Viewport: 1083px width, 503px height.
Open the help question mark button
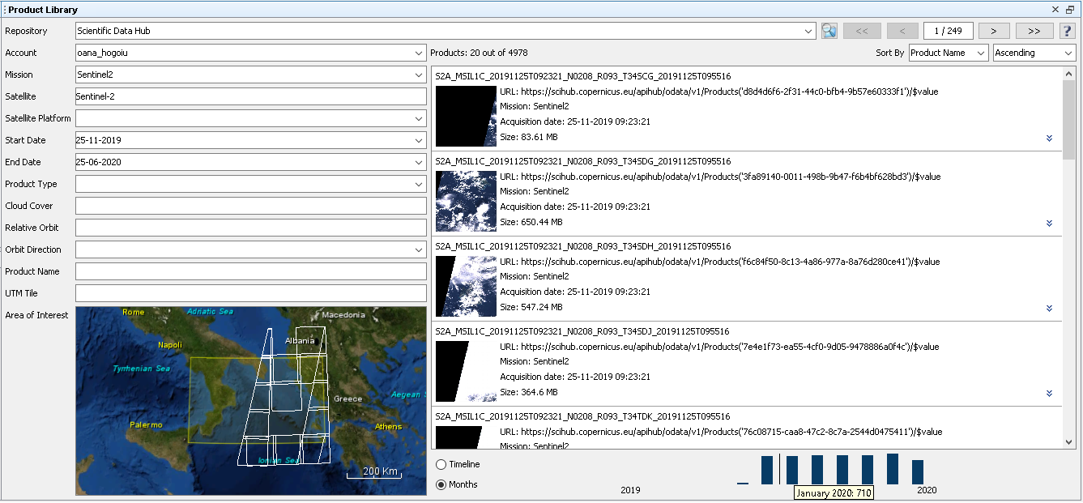[x=1067, y=31]
